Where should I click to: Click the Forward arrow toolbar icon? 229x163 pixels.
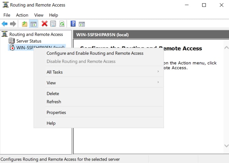point(13,24)
